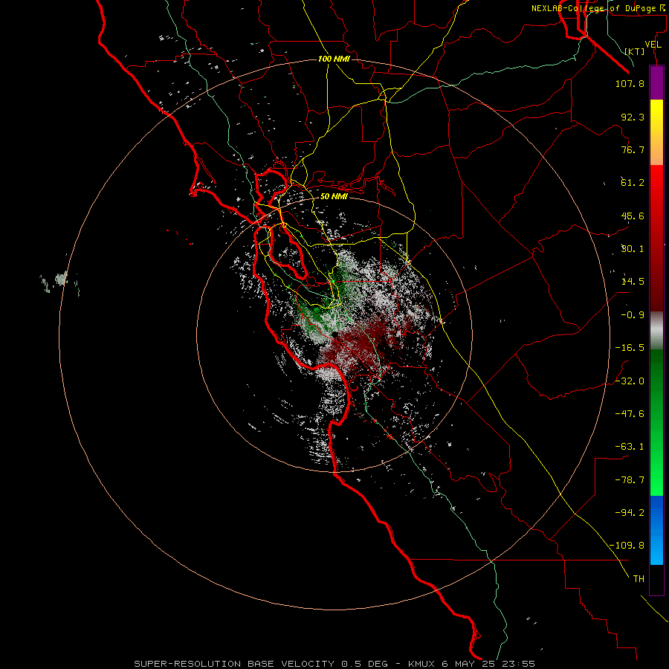This screenshot has width=669, height=669.
Task: Select the -0.9 legend value
Action: [633, 315]
